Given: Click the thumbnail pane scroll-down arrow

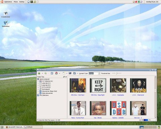Looking at the screenshot, I should [x=155, y=117].
